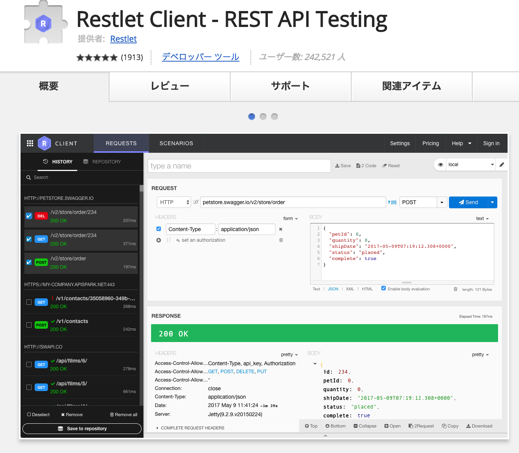Uncheck the POST /v2/store/order history entry
Viewport: 519px width, 453px height.
coord(29,262)
